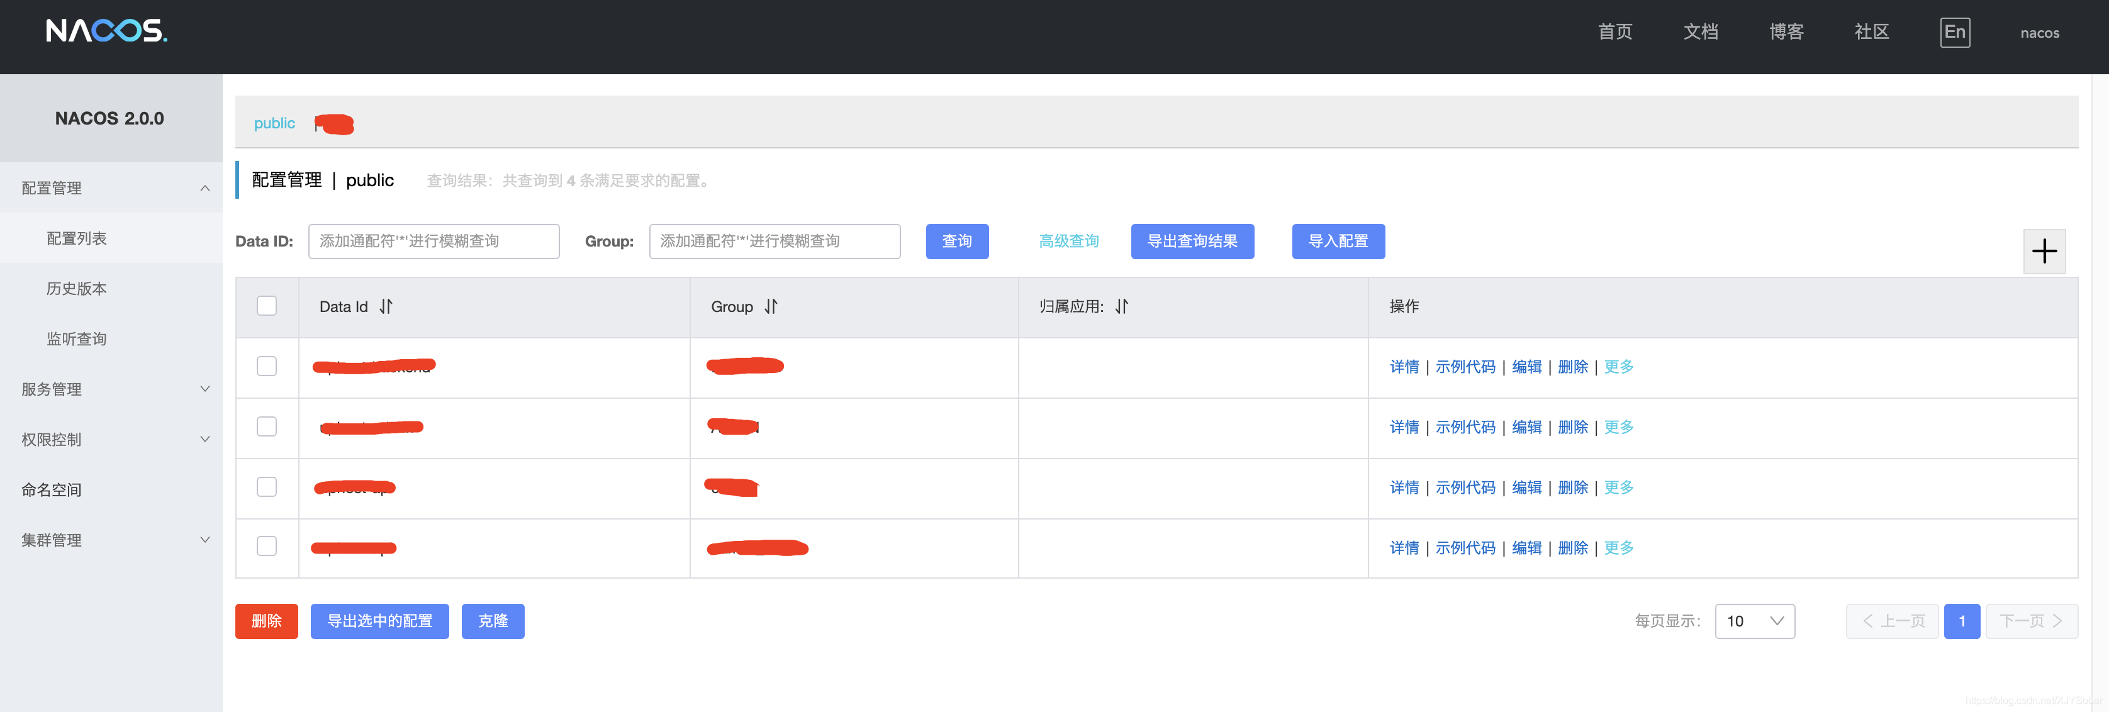
Task: Open 监听查询 in the sidebar
Action: tap(111, 339)
